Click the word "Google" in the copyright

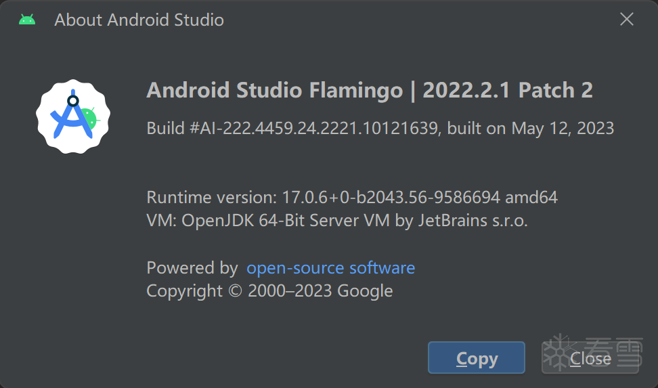coord(365,291)
